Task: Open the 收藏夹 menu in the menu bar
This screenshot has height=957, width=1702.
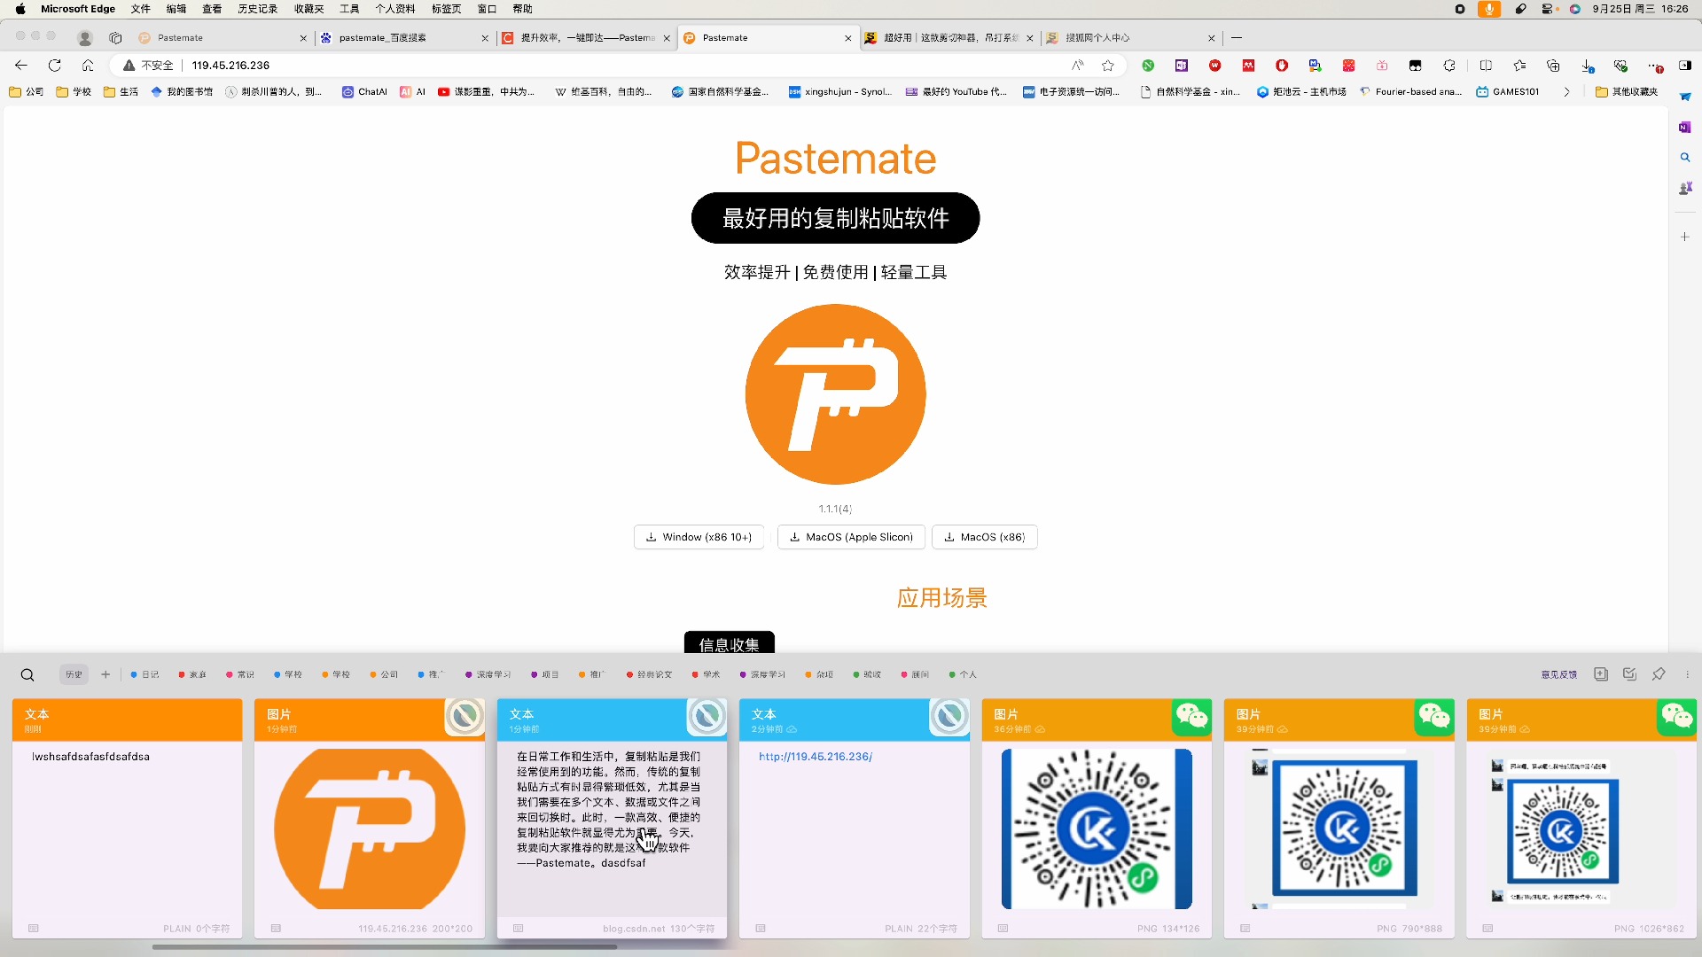Action: [x=309, y=9]
